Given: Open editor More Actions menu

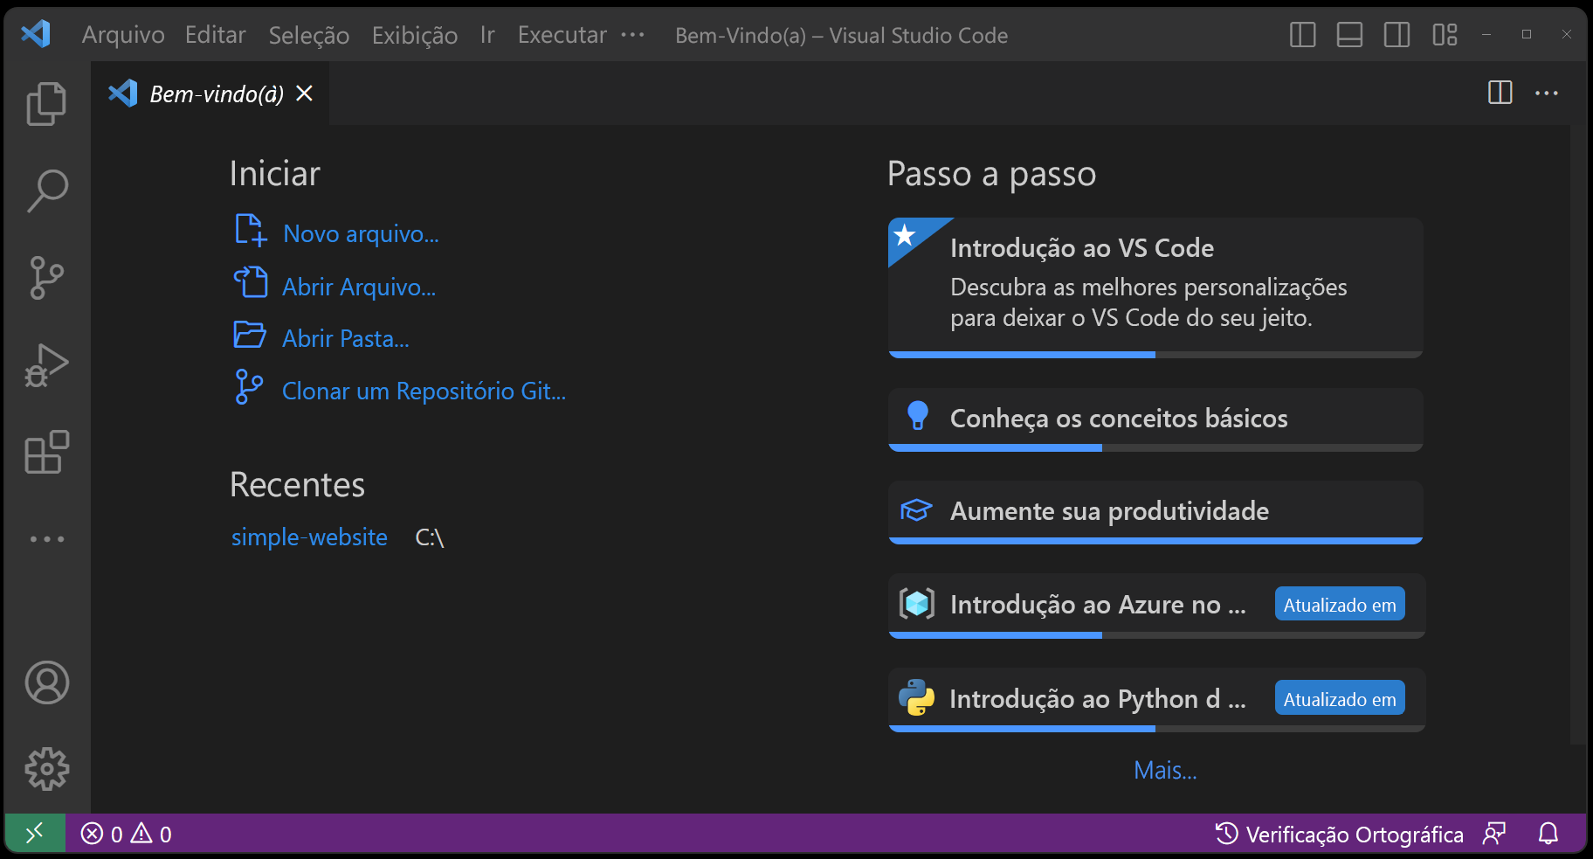Looking at the screenshot, I should tap(1546, 93).
